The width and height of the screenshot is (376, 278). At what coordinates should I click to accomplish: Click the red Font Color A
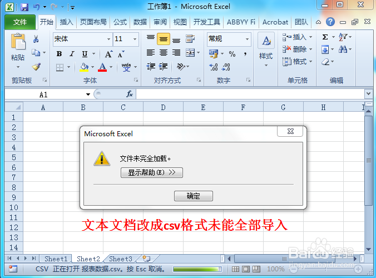tap(102, 67)
